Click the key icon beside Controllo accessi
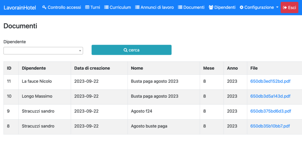The height and width of the screenshot is (143, 302). (x=44, y=7)
